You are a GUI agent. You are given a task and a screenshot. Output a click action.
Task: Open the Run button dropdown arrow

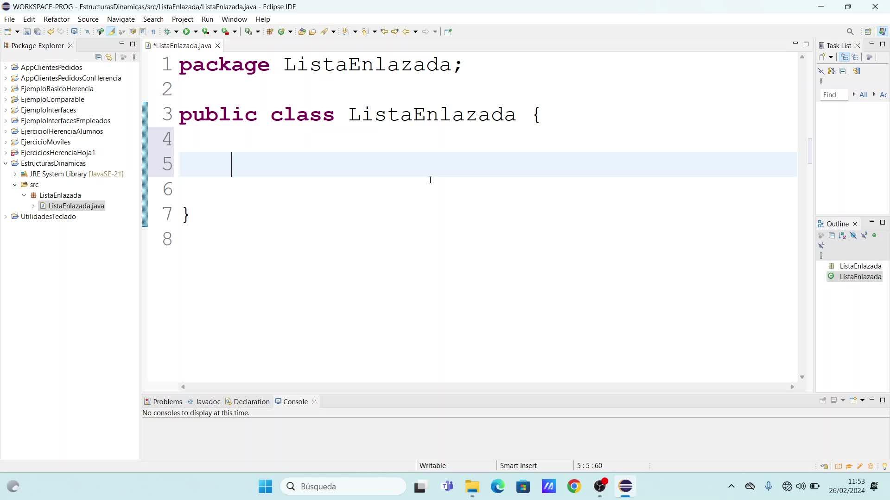pos(196,31)
